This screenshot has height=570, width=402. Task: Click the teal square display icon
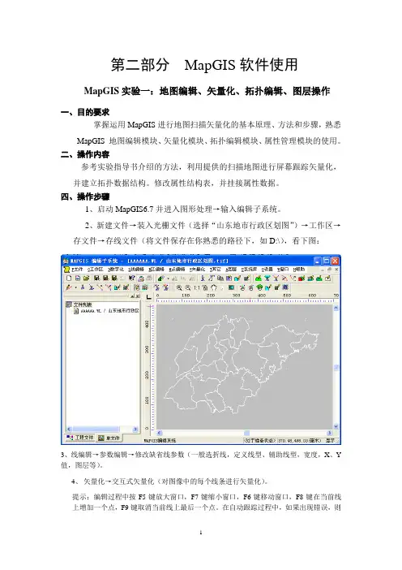click(232, 287)
